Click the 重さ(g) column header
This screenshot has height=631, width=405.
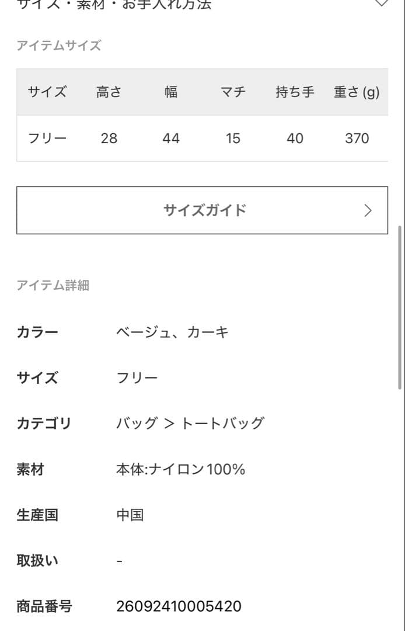coord(355,92)
